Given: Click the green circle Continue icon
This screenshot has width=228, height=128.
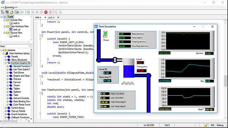Looking at the screenshot, I should tap(28, 12).
